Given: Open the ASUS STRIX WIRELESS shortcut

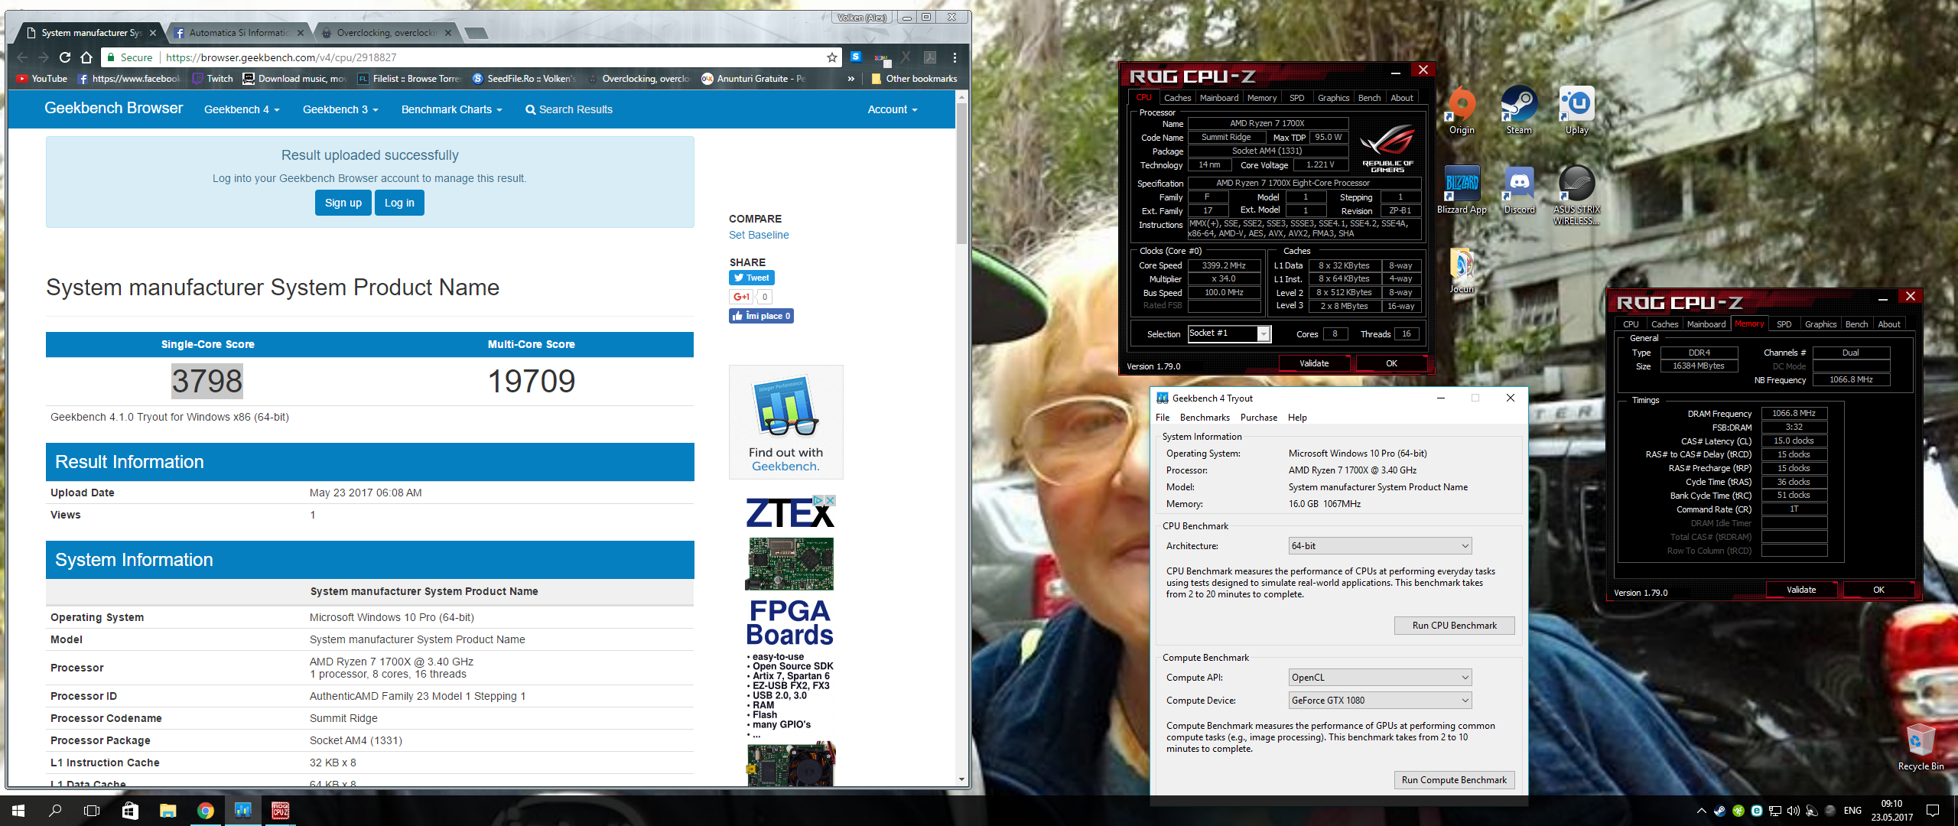Looking at the screenshot, I should point(1577,195).
